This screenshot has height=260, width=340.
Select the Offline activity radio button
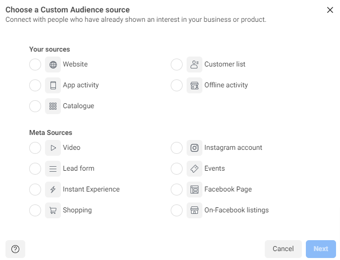177,85
